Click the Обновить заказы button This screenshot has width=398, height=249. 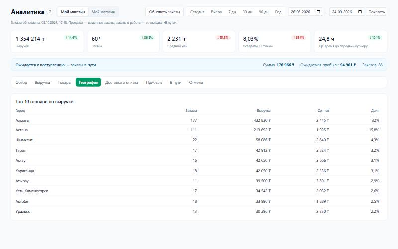pos(164,12)
